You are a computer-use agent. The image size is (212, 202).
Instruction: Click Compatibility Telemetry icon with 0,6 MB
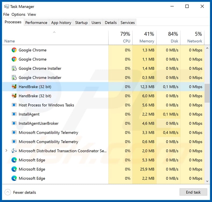click(14, 142)
